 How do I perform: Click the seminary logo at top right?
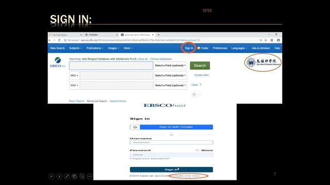click(x=263, y=63)
